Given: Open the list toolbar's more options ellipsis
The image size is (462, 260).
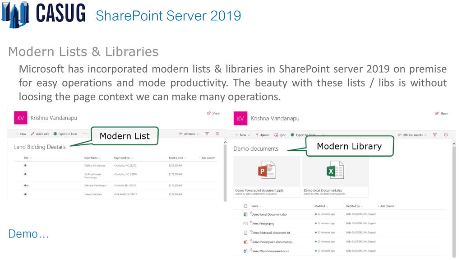Looking at the screenshot, I should click(85, 134).
